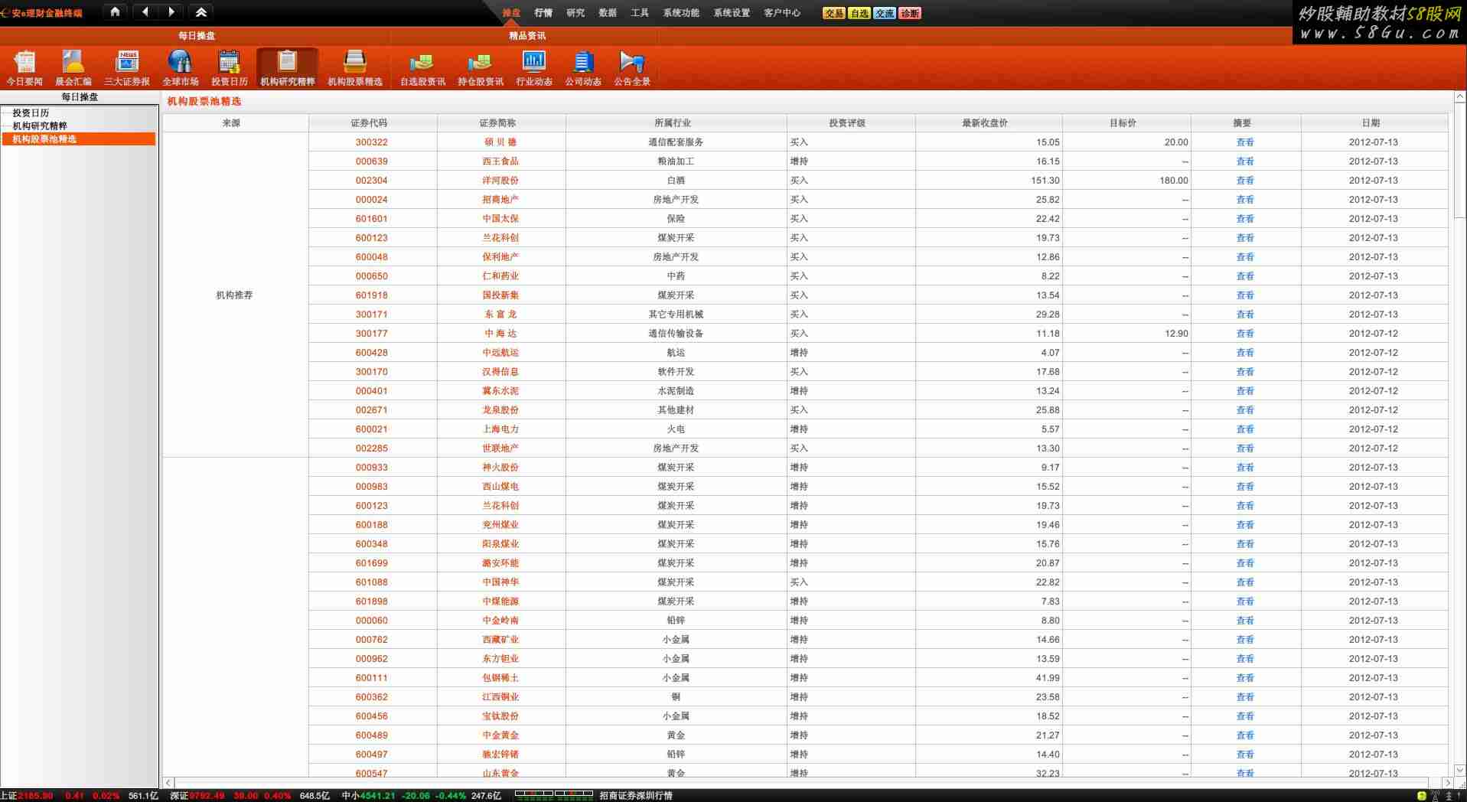Open 晨会汇编 icon
Image resolution: width=1467 pixels, height=802 pixels.
coord(73,67)
